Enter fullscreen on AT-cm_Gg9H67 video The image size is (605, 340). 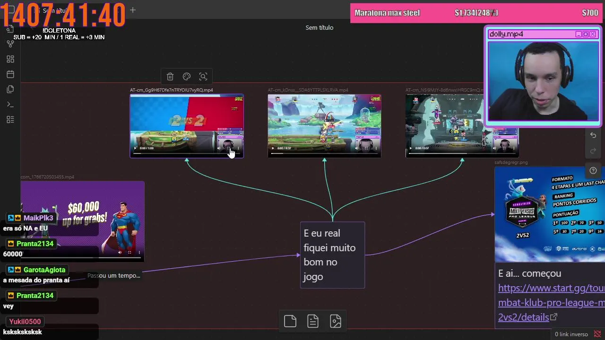pos(228,148)
